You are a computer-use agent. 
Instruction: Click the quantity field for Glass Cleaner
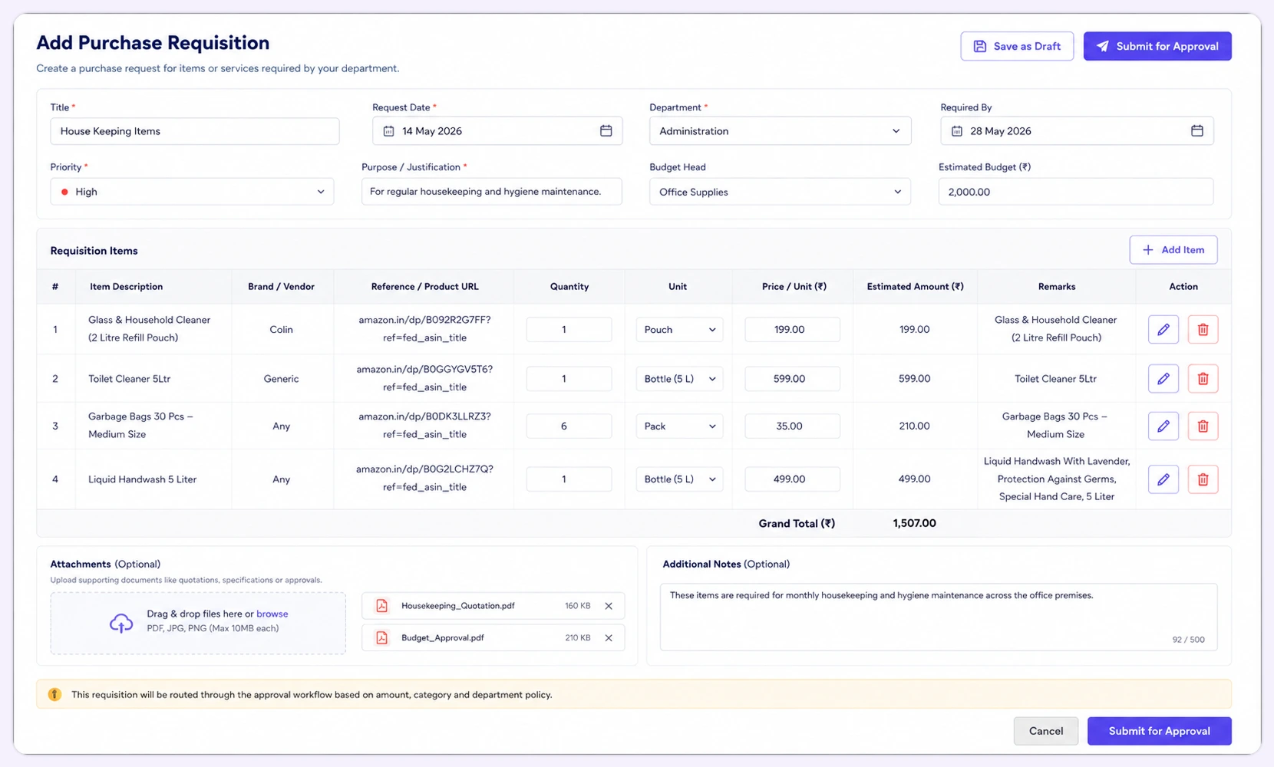coord(569,330)
